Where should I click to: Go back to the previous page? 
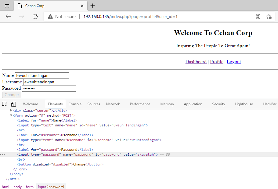(8, 16)
